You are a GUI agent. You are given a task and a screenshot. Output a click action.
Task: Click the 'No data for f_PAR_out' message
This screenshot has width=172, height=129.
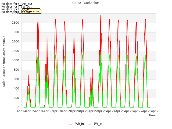pos(17,4)
